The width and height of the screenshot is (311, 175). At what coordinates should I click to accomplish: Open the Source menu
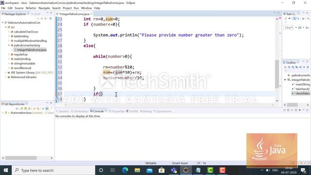(19, 8)
